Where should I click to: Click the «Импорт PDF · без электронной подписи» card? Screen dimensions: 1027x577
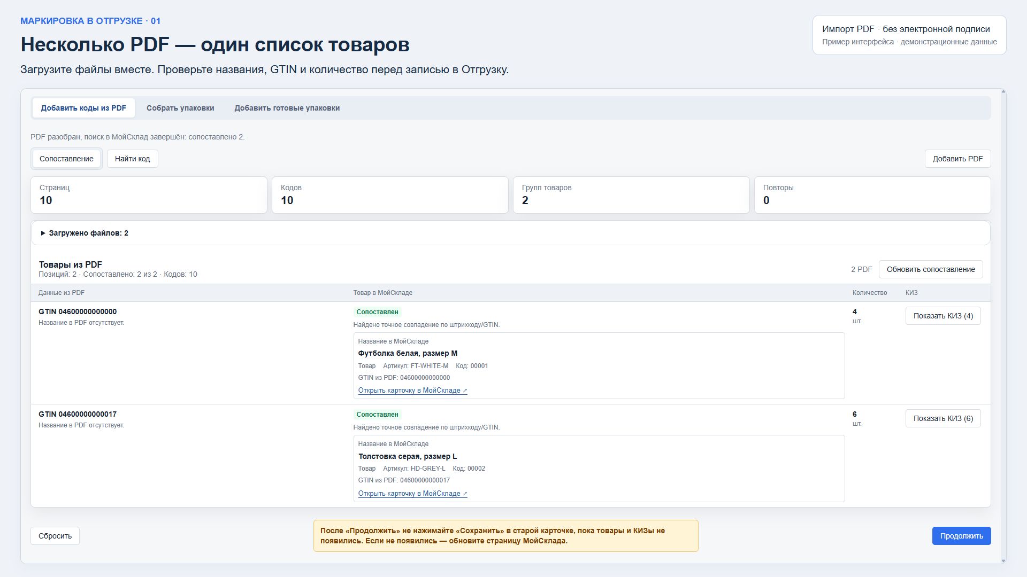point(909,35)
